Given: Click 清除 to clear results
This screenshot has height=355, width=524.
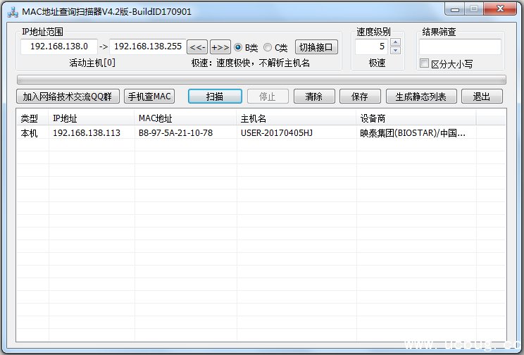Looking at the screenshot, I should 313,96.
